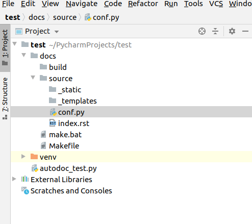The width and height of the screenshot is (252, 224).
Task: Click the docs breadcrumb in navigation bar
Action: (x=37, y=17)
